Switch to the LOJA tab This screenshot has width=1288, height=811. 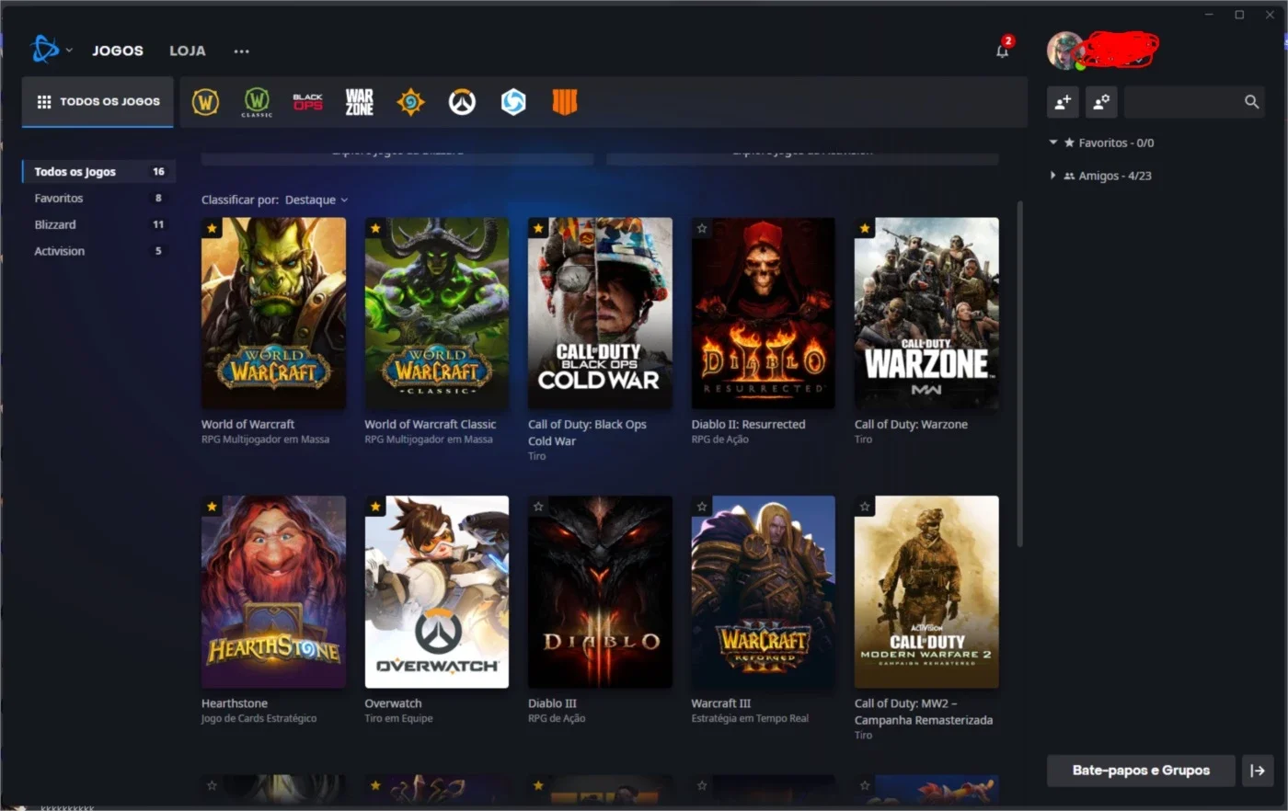(x=188, y=51)
